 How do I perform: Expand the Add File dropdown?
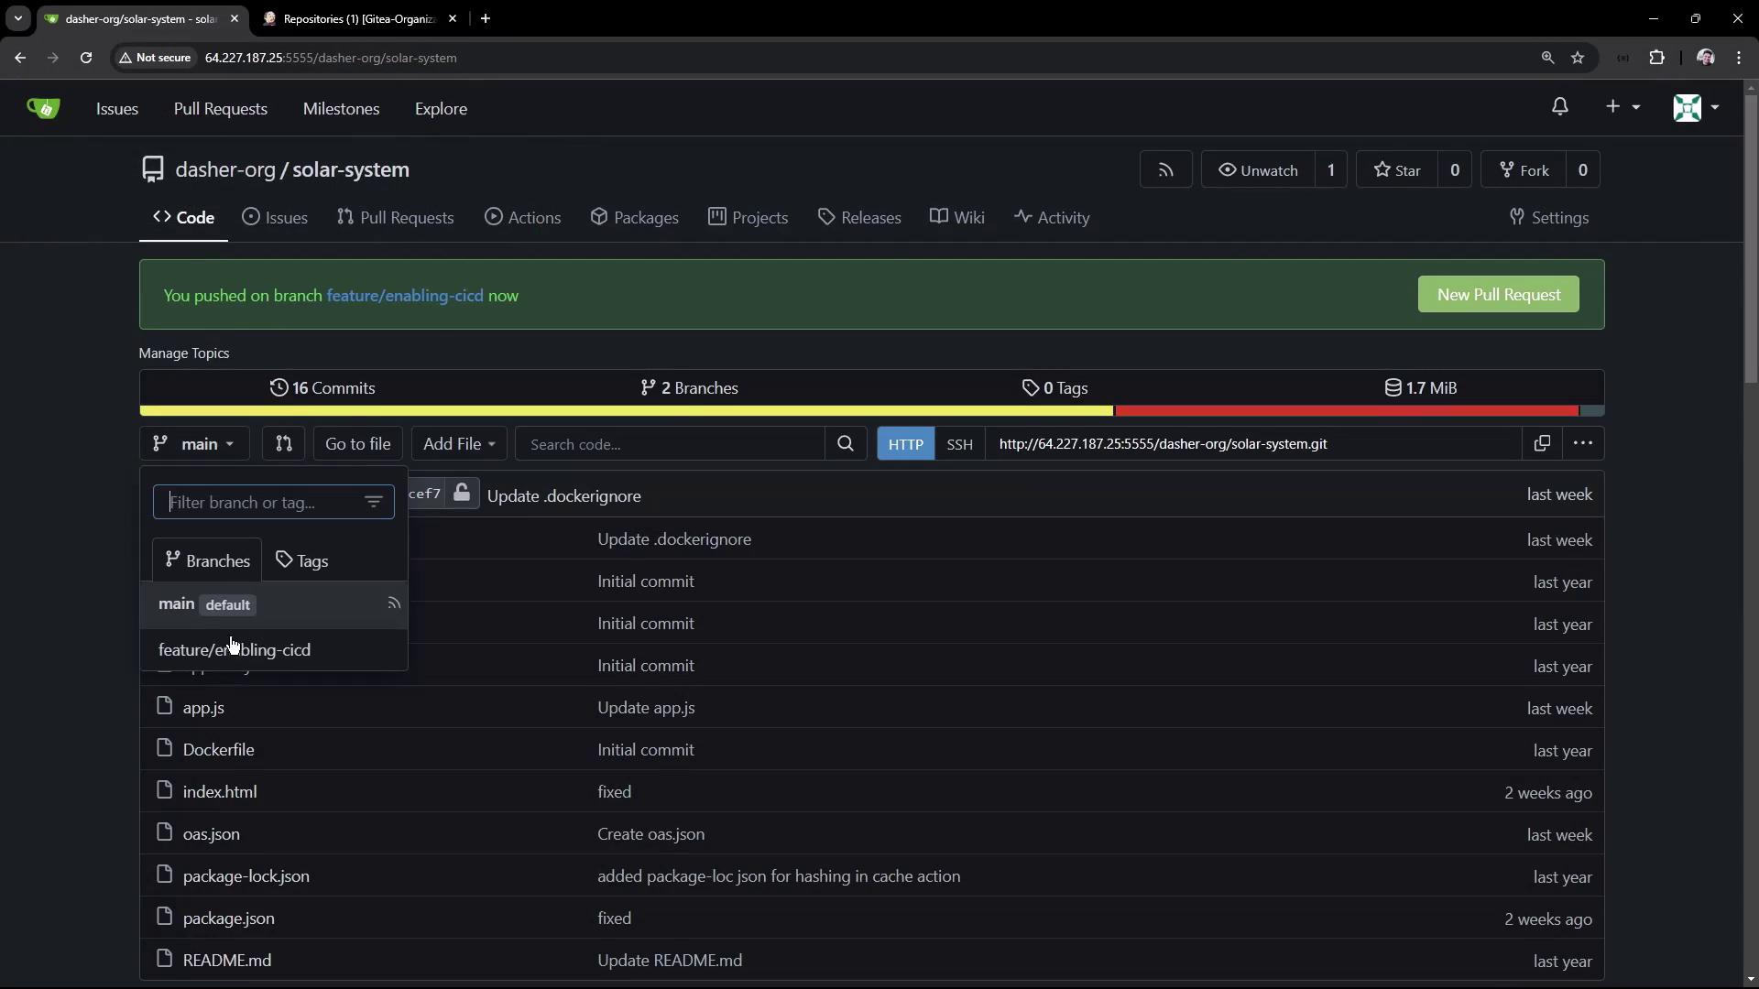click(x=458, y=444)
